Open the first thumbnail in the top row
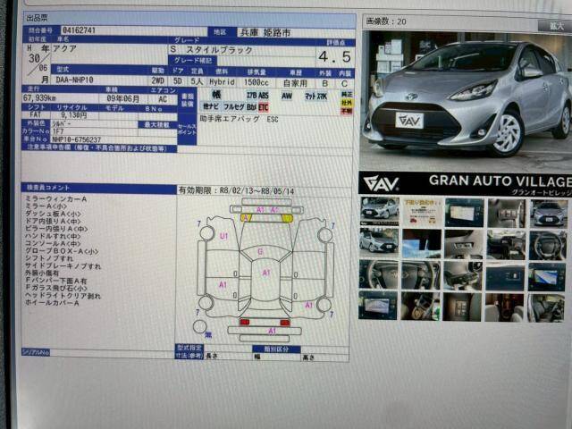 point(379,212)
